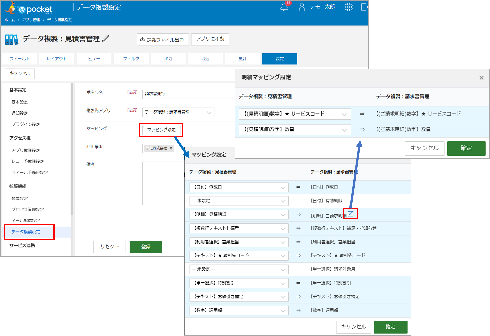Go to ホーム breadcrumb link
This screenshot has height=336, width=490.
pyautogui.click(x=10, y=20)
